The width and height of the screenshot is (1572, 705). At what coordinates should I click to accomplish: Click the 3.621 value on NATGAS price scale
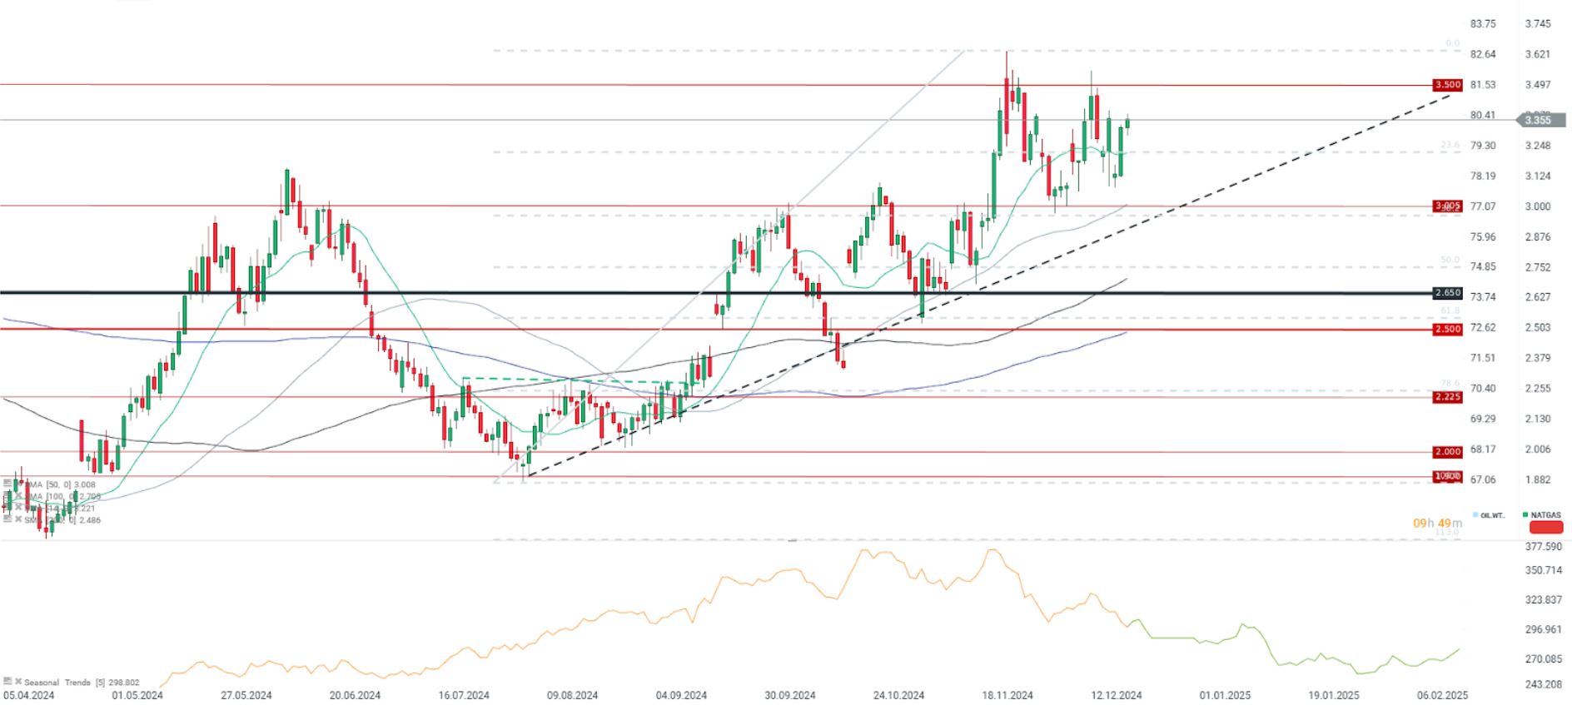pyautogui.click(x=1538, y=54)
